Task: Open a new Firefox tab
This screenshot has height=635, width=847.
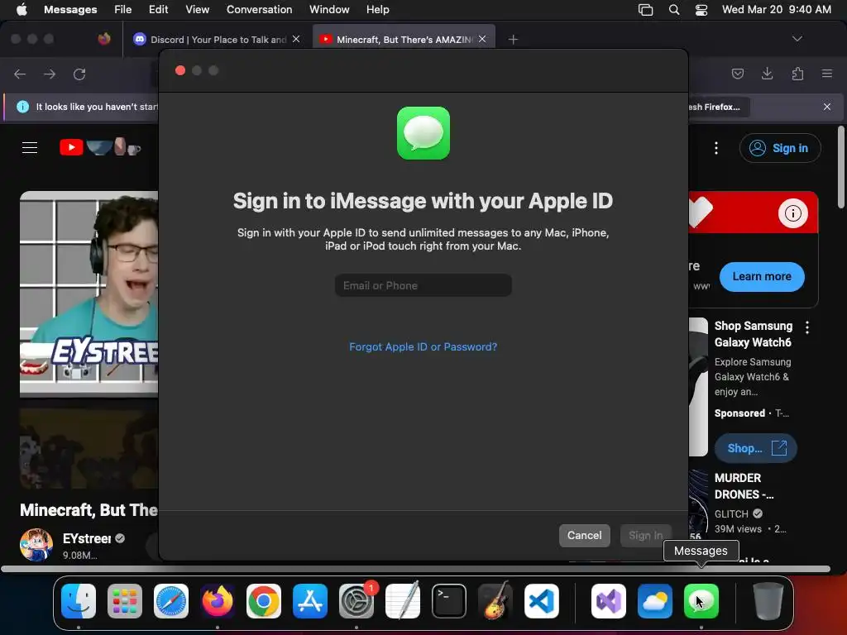Action: coord(513,40)
